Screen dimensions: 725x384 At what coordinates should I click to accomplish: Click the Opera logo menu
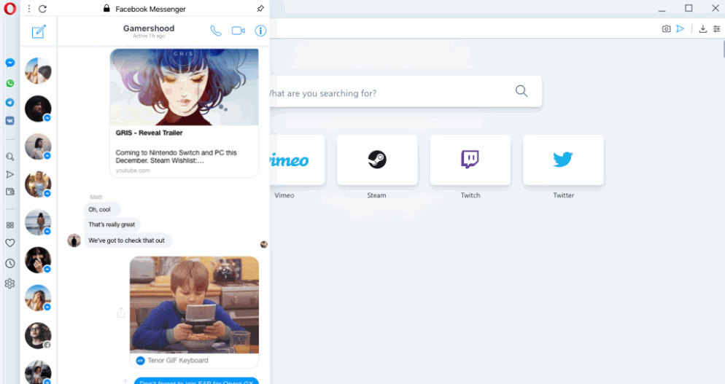(x=9, y=8)
